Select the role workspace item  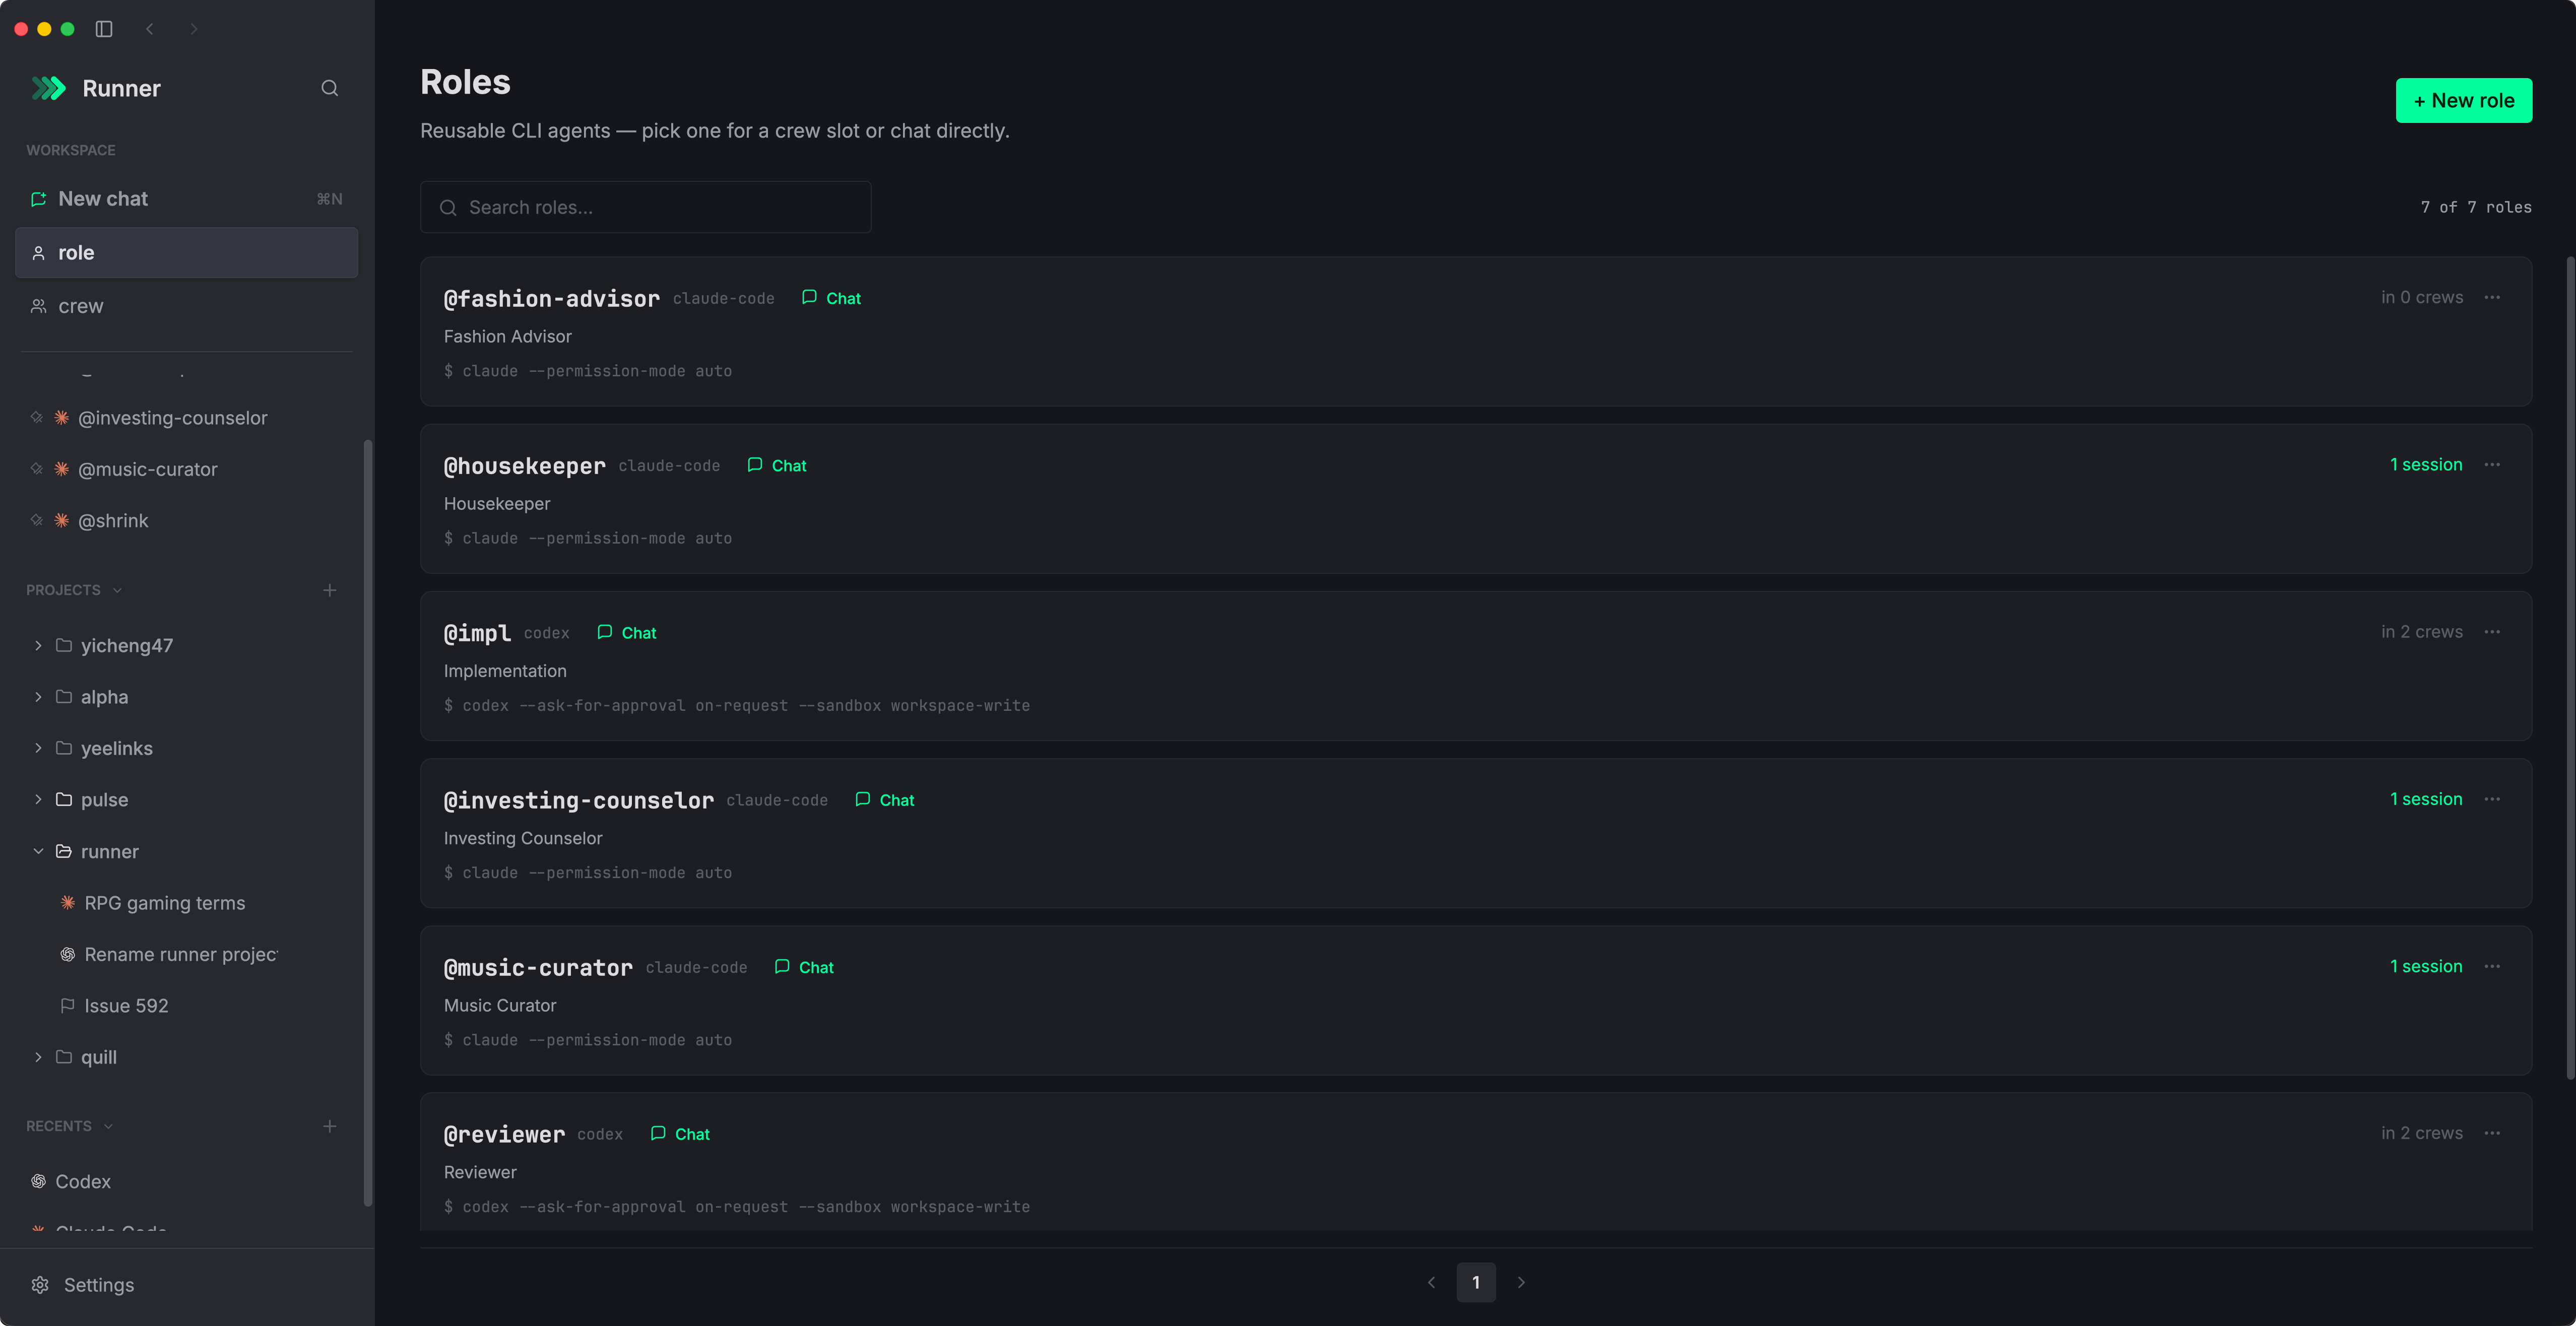(x=186, y=252)
